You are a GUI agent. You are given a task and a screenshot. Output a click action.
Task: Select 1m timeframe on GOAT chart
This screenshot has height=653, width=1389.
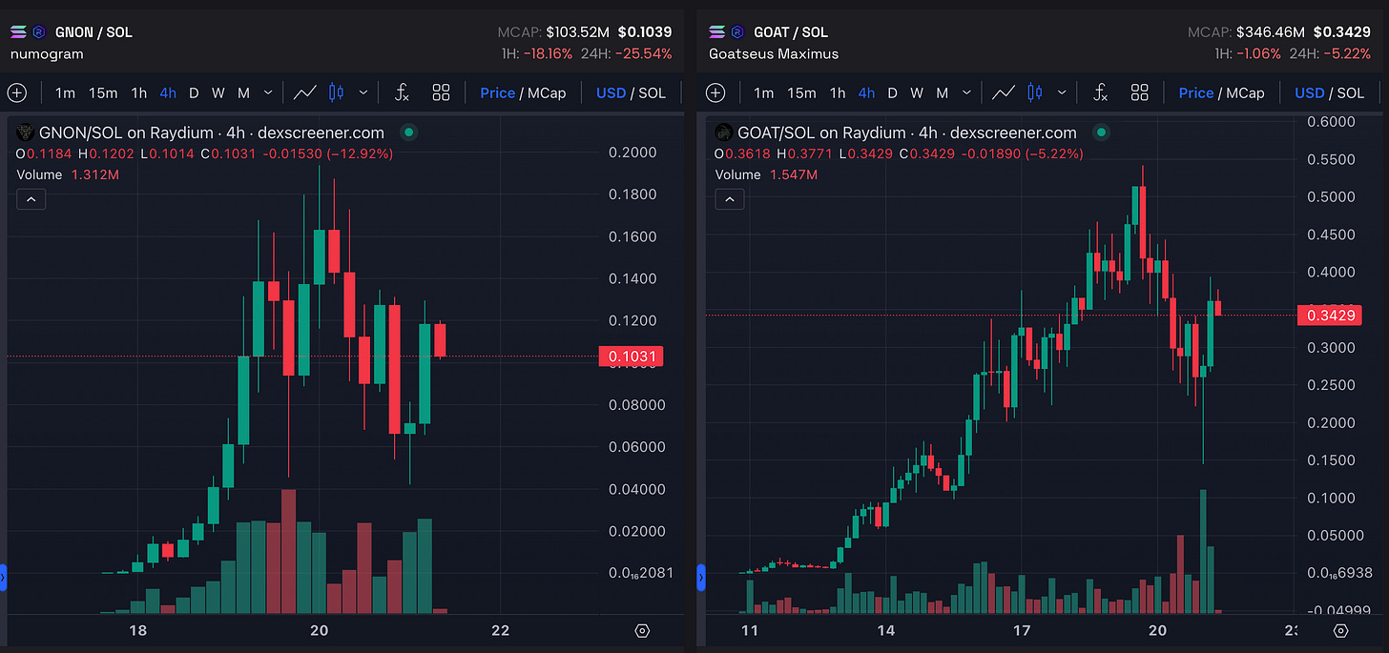point(763,92)
